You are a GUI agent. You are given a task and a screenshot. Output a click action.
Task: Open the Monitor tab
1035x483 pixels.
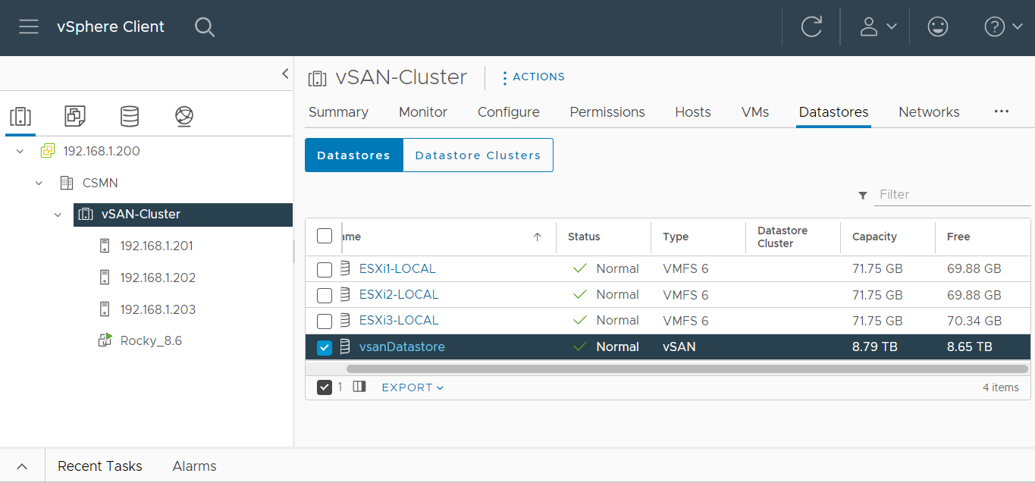click(x=423, y=112)
